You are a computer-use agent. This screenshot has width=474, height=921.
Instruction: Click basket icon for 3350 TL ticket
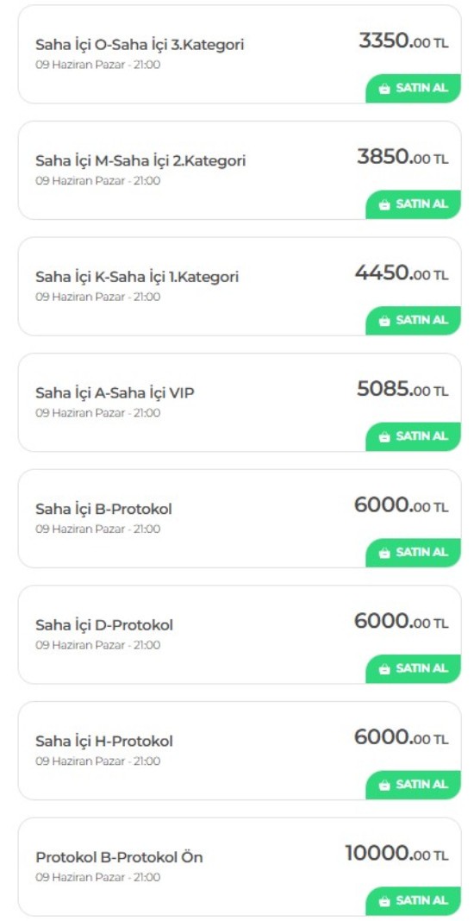point(384,89)
